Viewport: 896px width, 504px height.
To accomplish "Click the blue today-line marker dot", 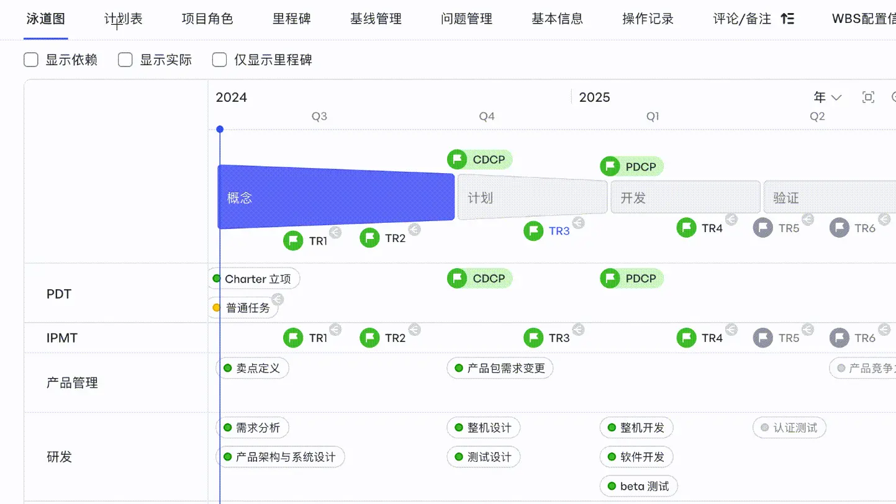I will 220,129.
